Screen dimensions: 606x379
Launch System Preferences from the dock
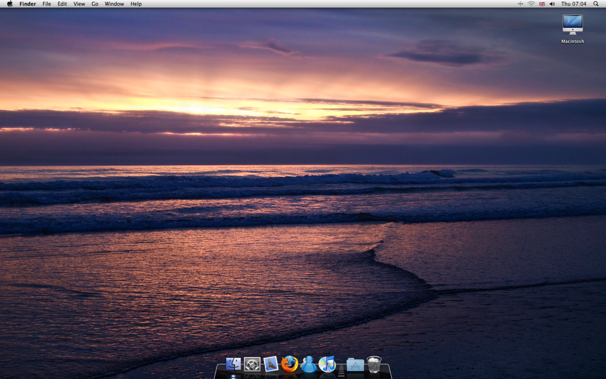(x=252, y=365)
